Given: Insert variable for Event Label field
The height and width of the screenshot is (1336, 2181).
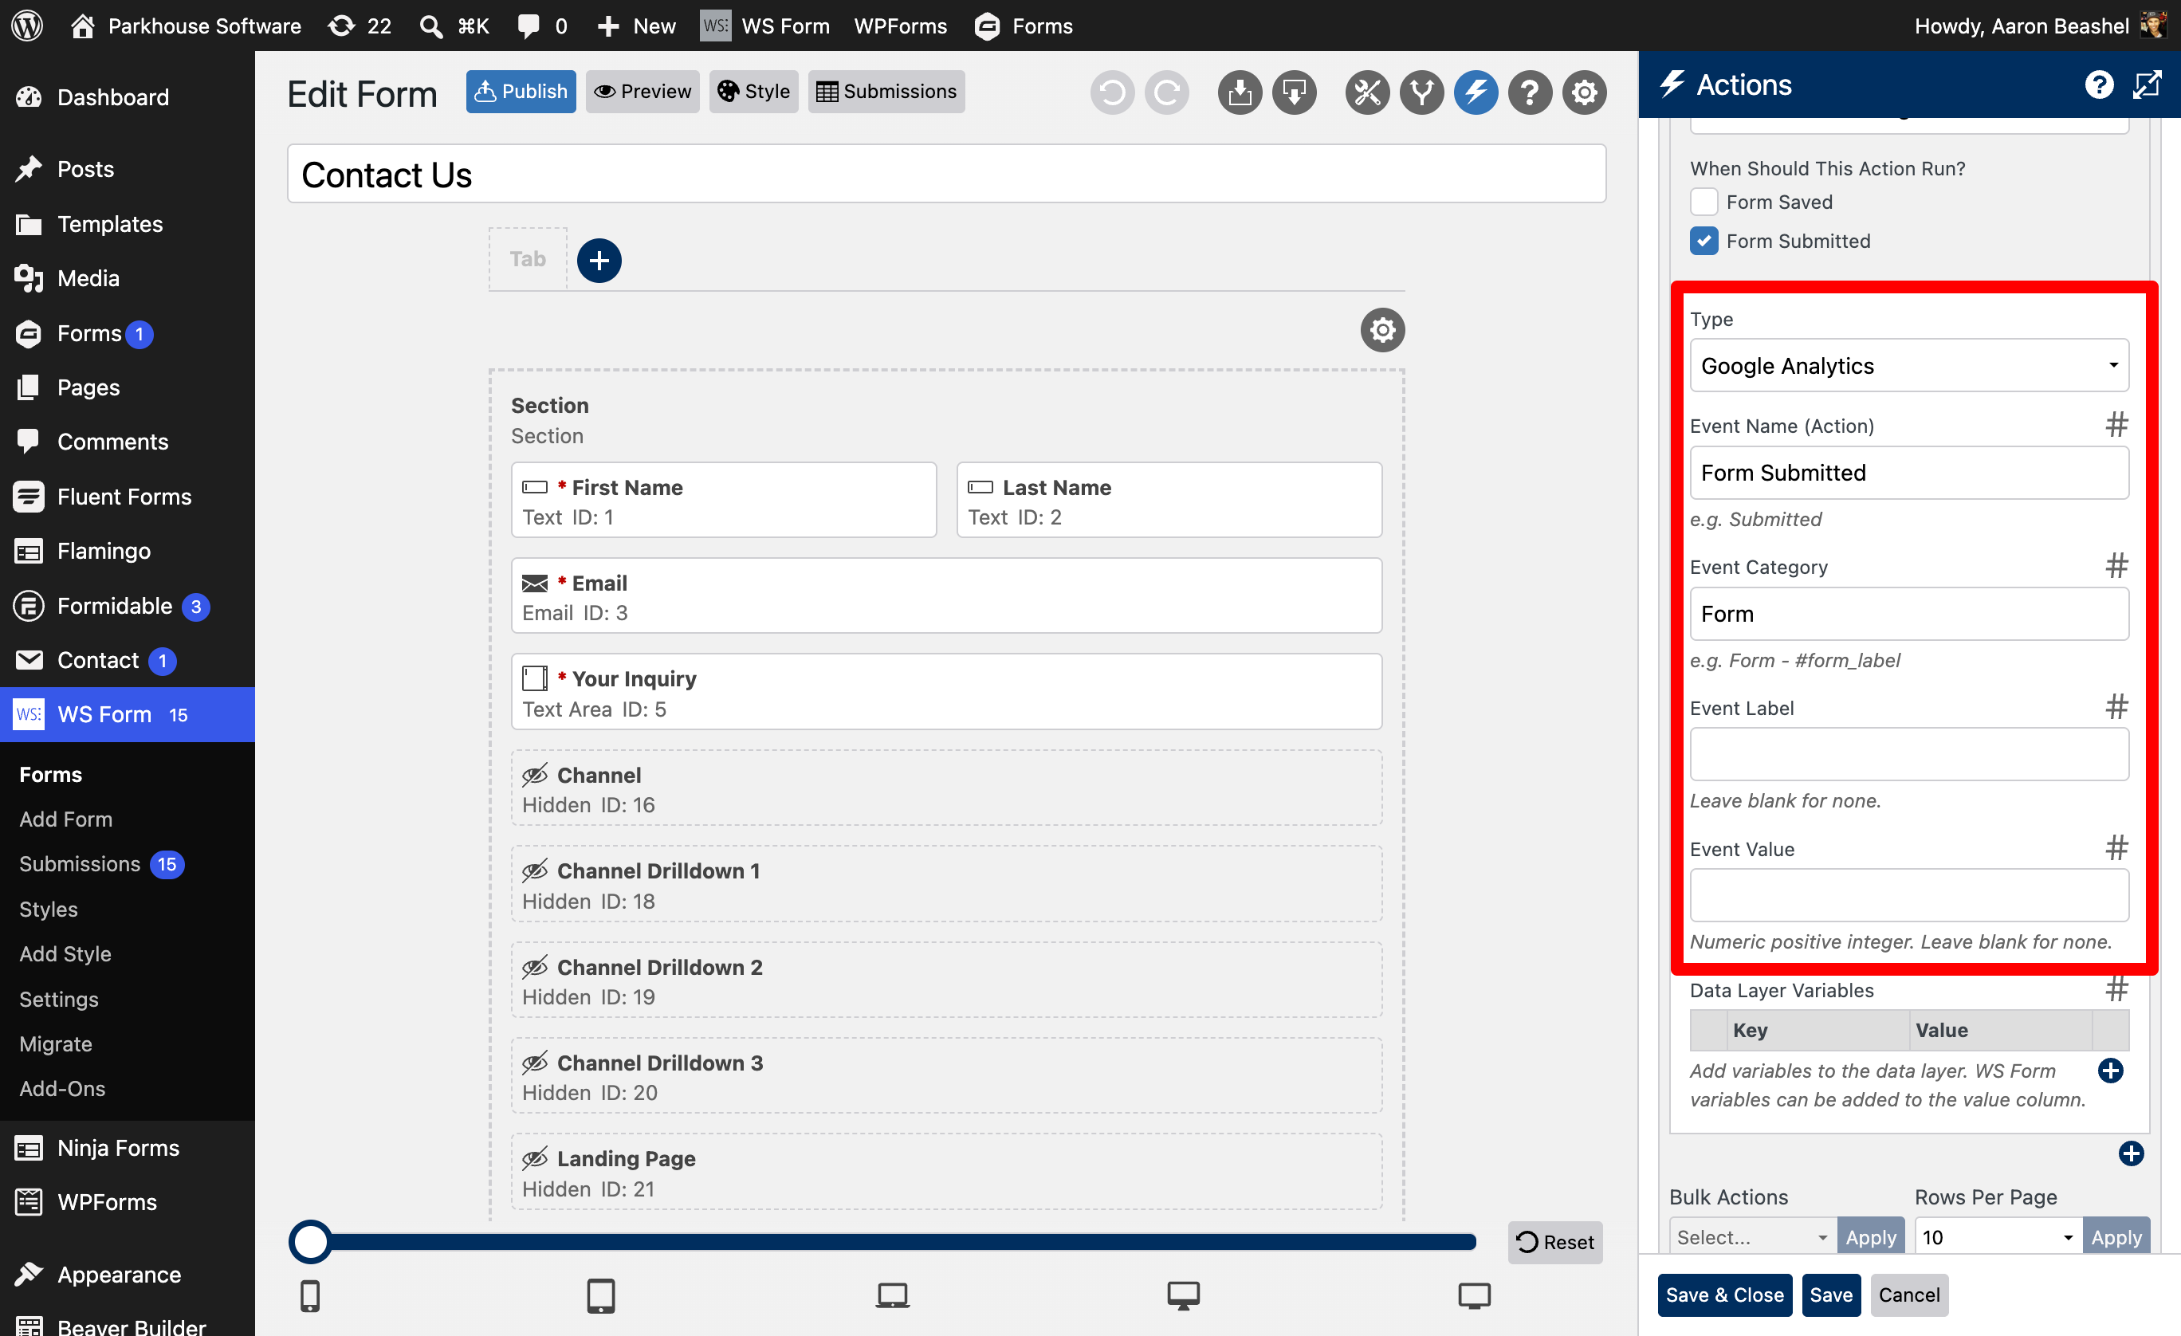Looking at the screenshot, I should coord(2116,706).
